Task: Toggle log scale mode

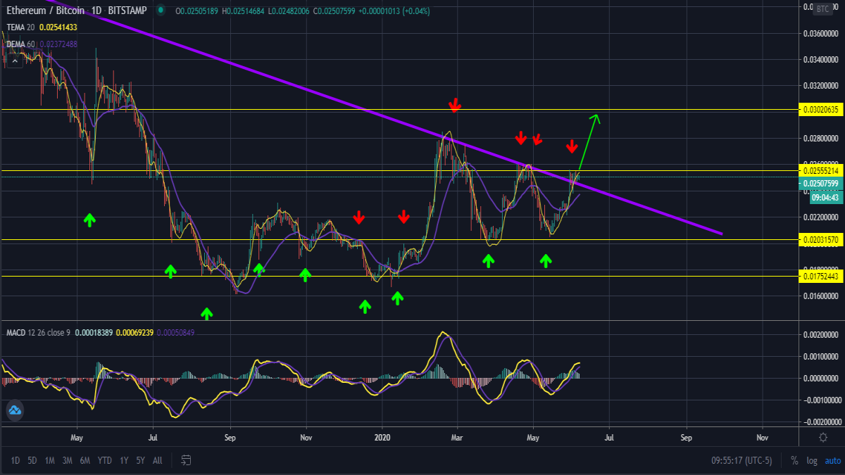Action: 812,460
